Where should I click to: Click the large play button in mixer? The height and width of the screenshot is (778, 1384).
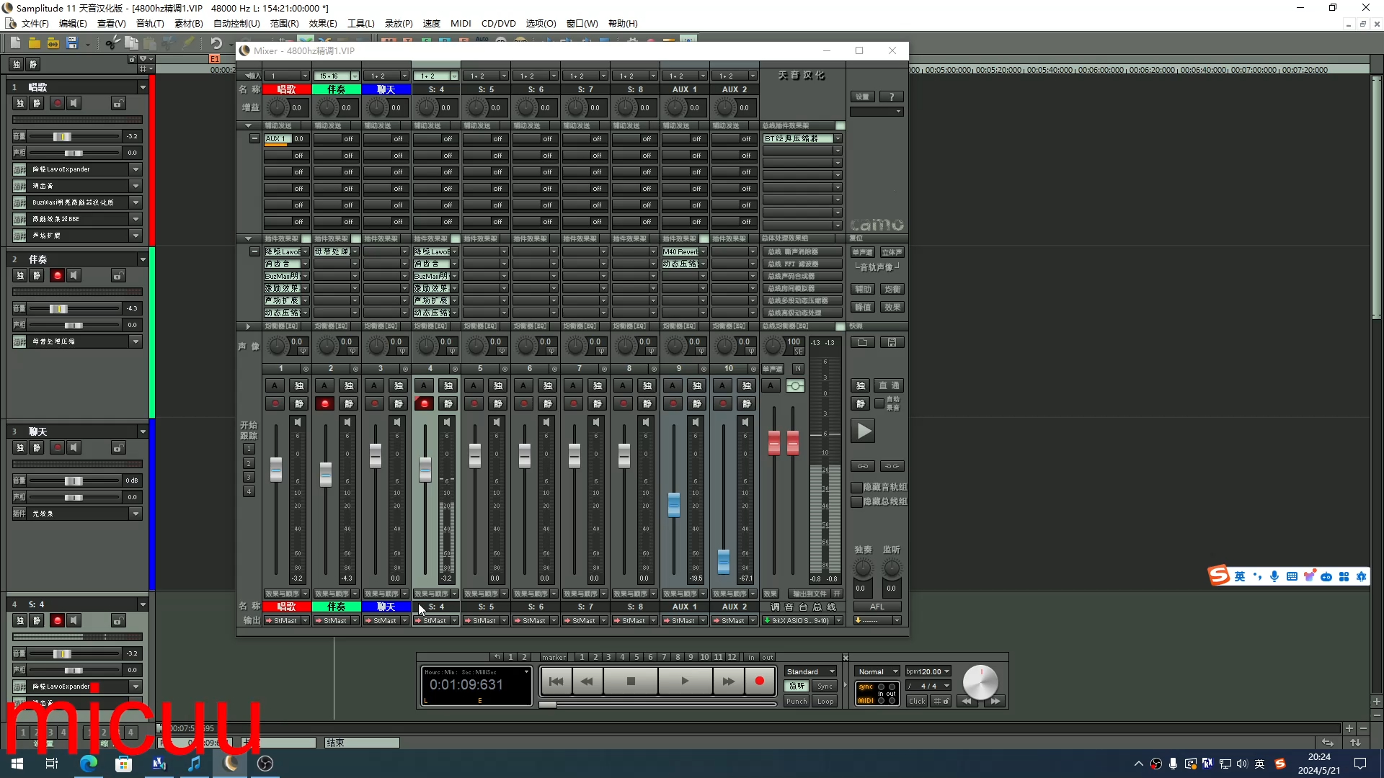point(863,432)
